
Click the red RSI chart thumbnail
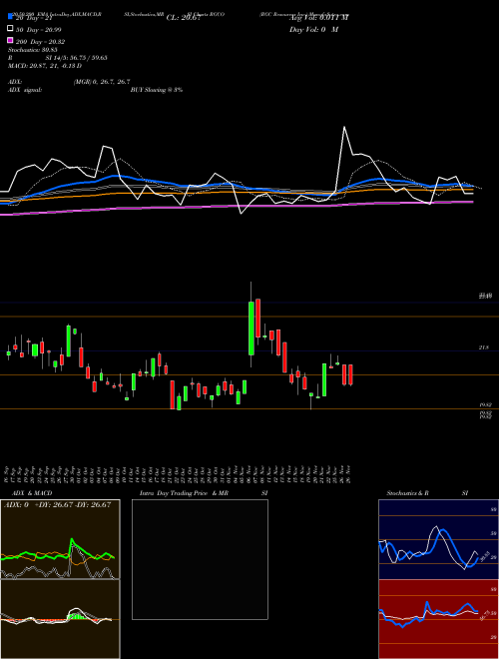pyautogui.click(x=438, y=619)
